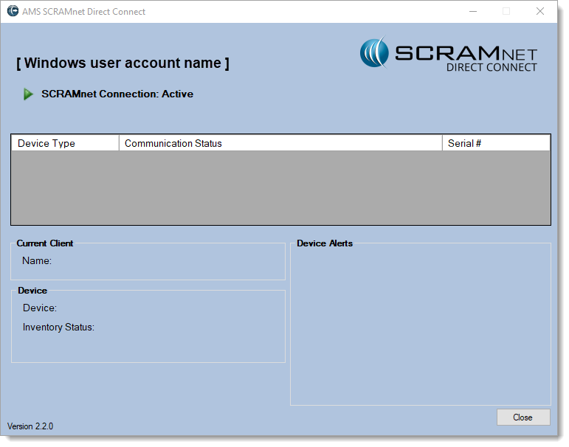This screenshot has width=569, height=447.
Task: Click inside the Device Alerts panel
Action: point(420,325)
